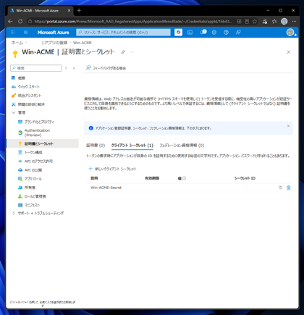Show info tooltip for value column
Viewport: 304px width, 315px height.
185,178
